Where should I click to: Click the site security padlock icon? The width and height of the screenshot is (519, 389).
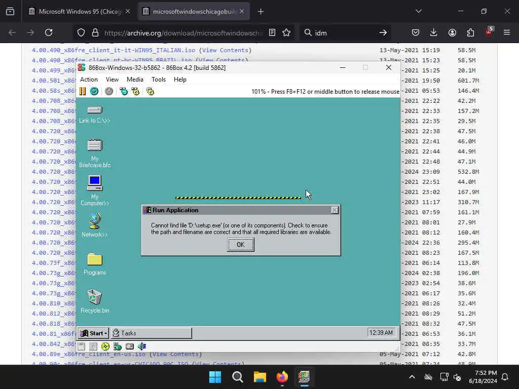point(95,32)
